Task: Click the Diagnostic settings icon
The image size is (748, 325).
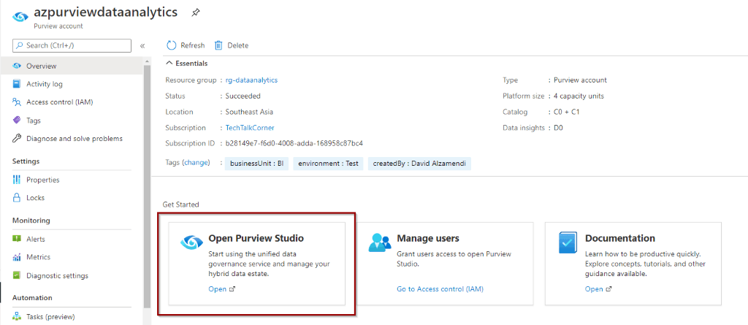Action: point(17,275)
